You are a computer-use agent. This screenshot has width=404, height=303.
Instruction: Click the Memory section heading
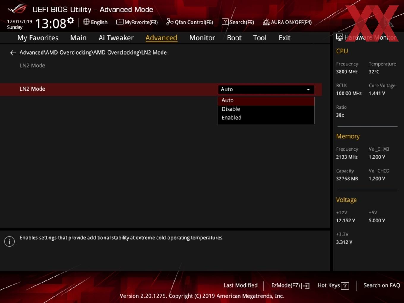[x=348, y=136]
